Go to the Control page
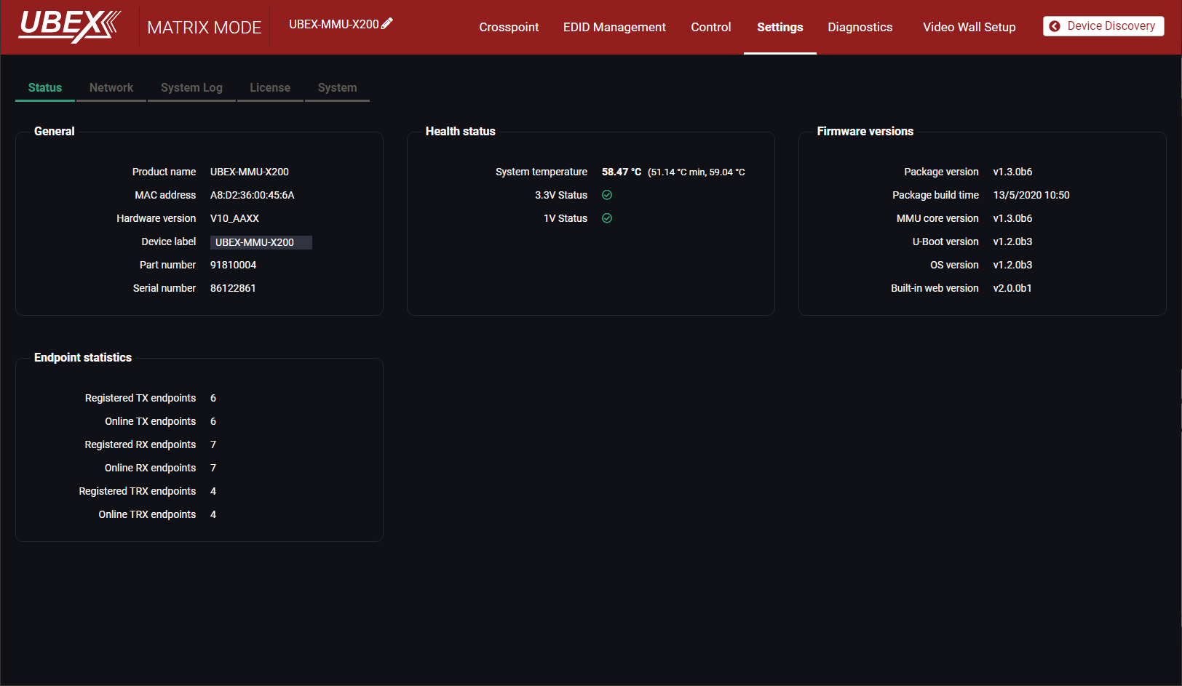 tap(711, 27)
